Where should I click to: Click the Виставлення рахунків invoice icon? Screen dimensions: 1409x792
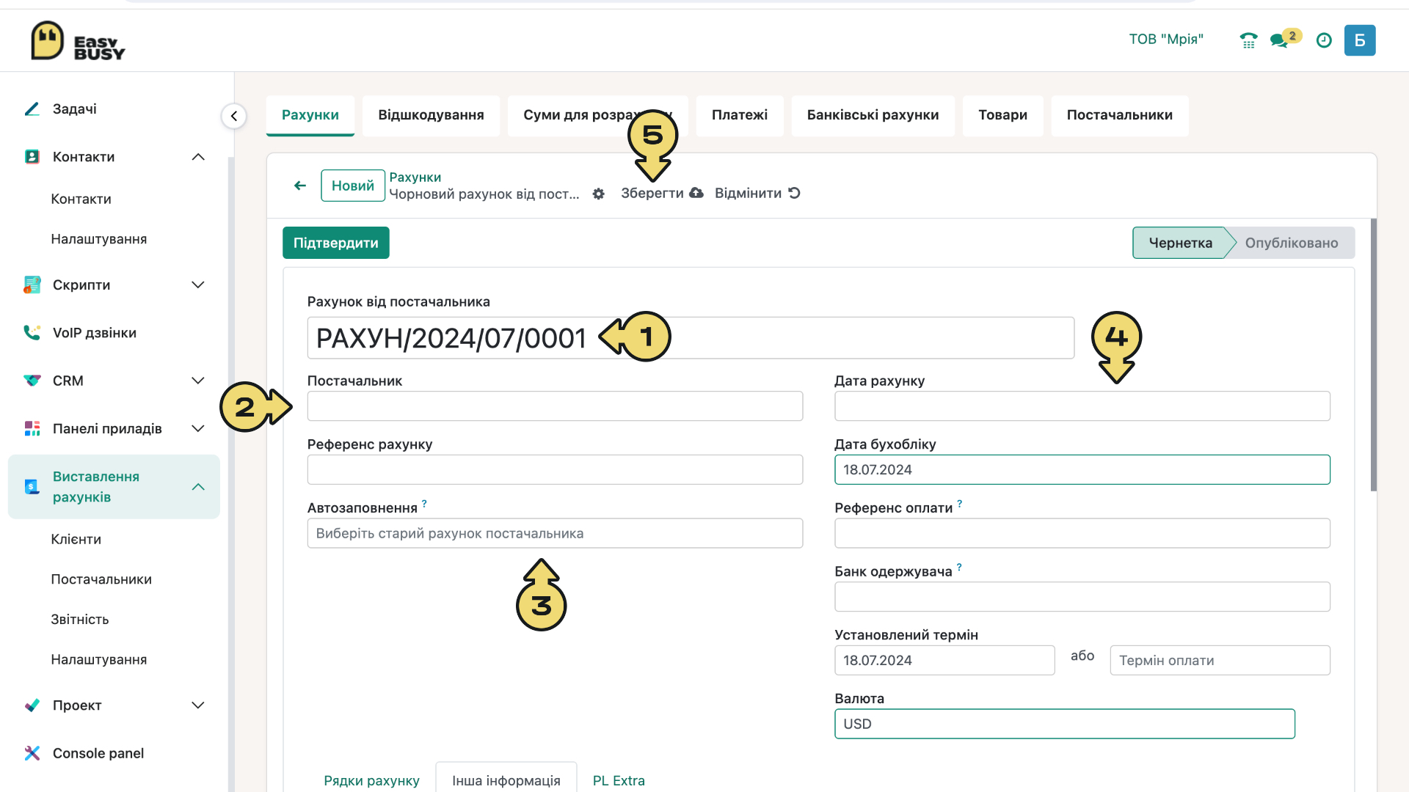(32, 486)
